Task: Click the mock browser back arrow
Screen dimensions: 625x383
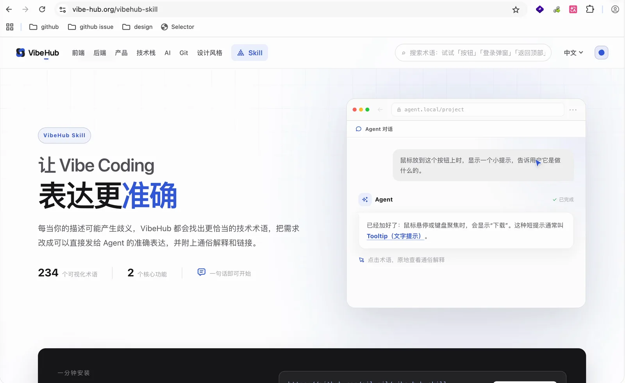Action: pyautogui.click(x=380, y=110)
